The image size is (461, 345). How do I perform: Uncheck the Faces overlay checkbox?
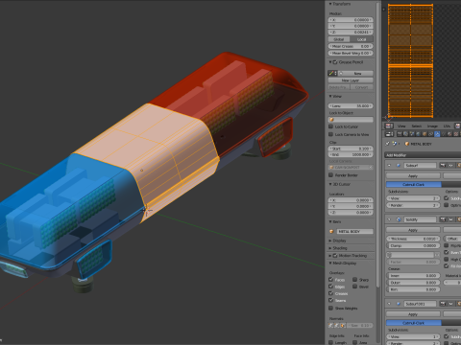tap(330, 279)
